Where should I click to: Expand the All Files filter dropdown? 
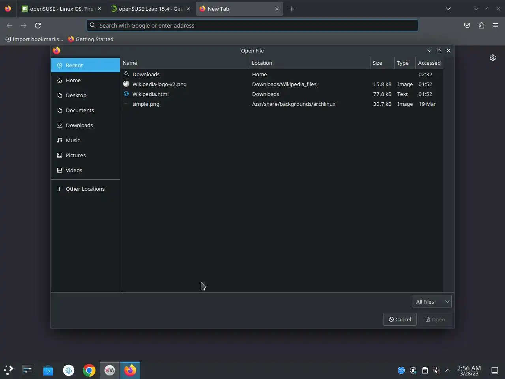(432, 302)
